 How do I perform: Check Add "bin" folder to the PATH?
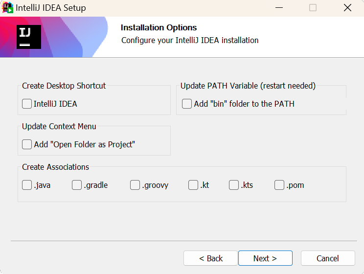pyautogui.click(x=187, y=104)
